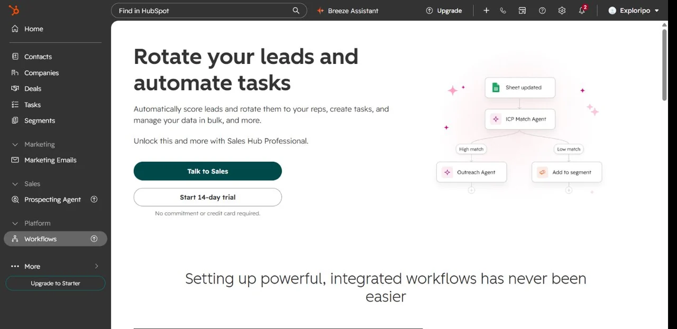This screenshot has width=677, height=329.
Task: Expand the More menu chevron
Action: [x=96, y=266]
